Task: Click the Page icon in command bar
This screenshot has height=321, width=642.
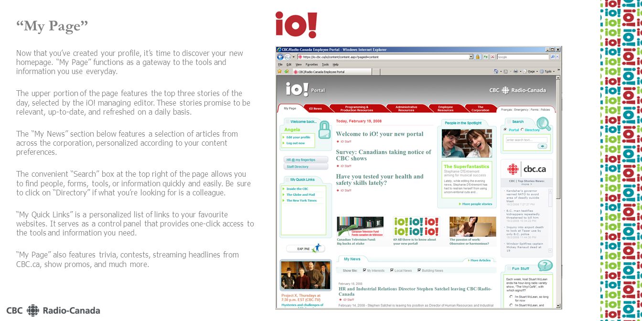Action: tap(525, 71)
